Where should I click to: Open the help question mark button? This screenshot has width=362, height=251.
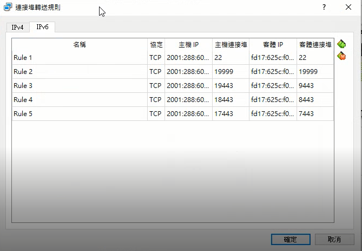[324, 7]
